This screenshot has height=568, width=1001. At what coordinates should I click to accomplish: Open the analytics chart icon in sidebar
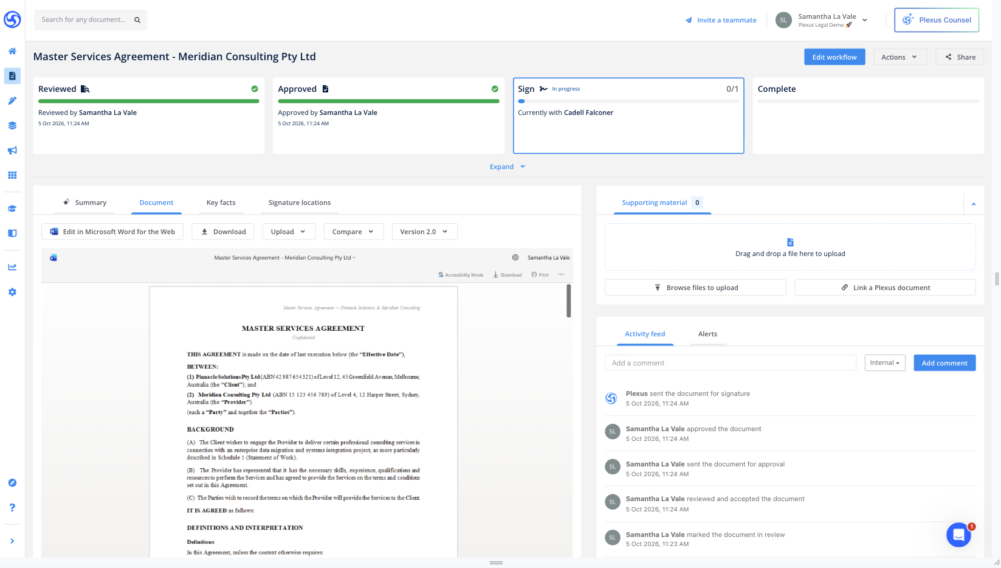pos(12,267)
